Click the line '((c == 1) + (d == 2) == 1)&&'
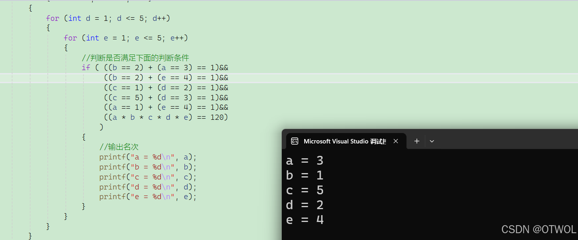This screenshot has width=578, height=240. [166, 87]
